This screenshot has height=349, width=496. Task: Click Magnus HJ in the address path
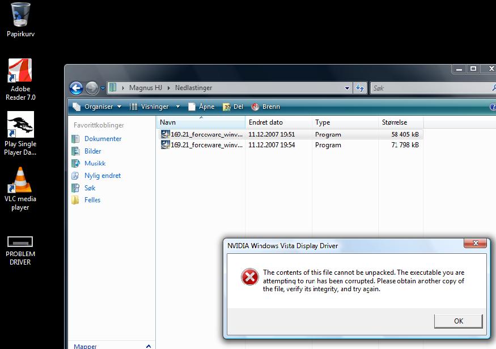click(x=146, y=88)
